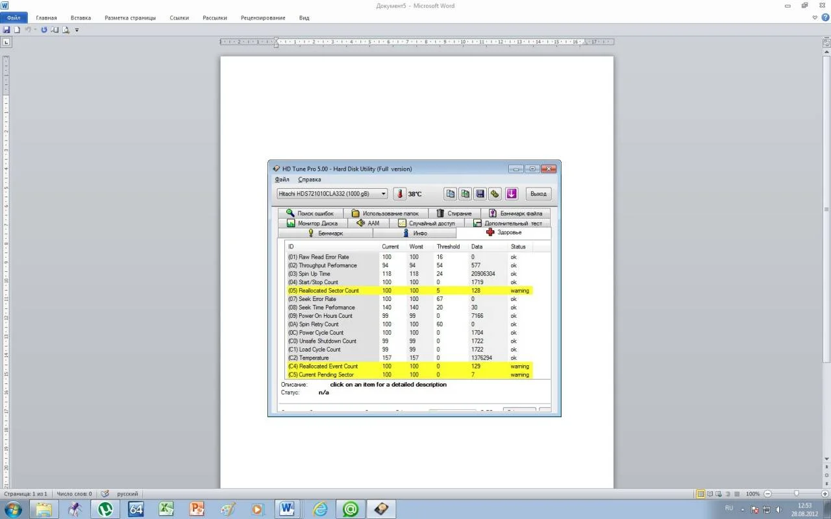Select the Случайный доступ tab
This screenshot has width=831, height=519.
click(x=427, y=223)
